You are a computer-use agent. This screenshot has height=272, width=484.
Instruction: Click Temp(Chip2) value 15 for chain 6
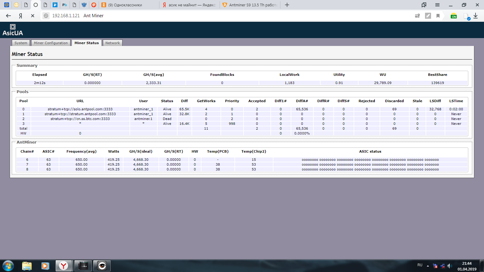(254, 160)
